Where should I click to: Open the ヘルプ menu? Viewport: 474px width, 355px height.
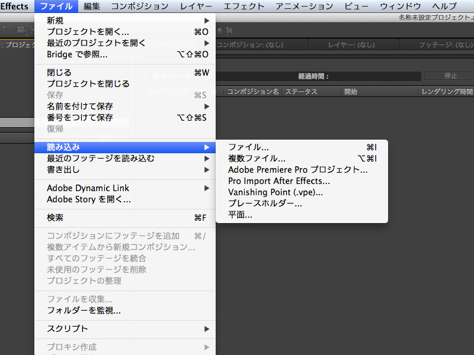pyautogui.click(x=444, y=6)
